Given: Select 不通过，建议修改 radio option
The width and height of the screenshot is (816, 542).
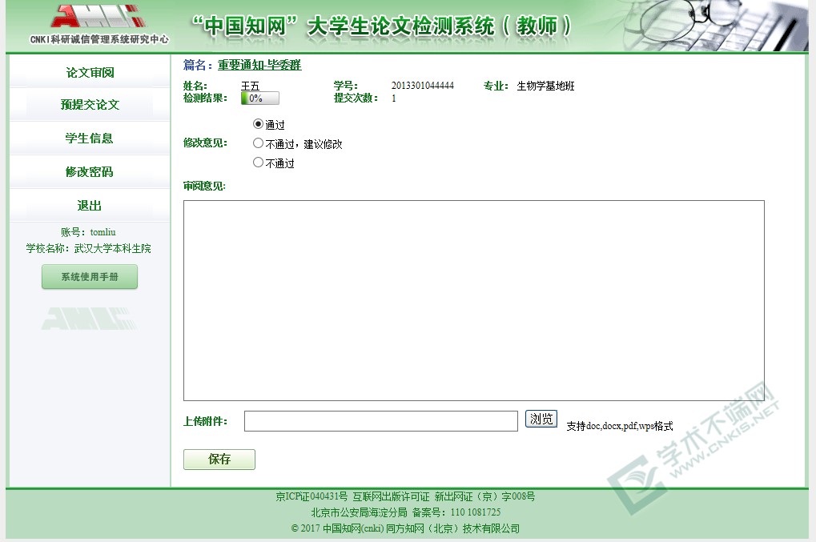Looking at the screenshot, I should coord(258,143).
